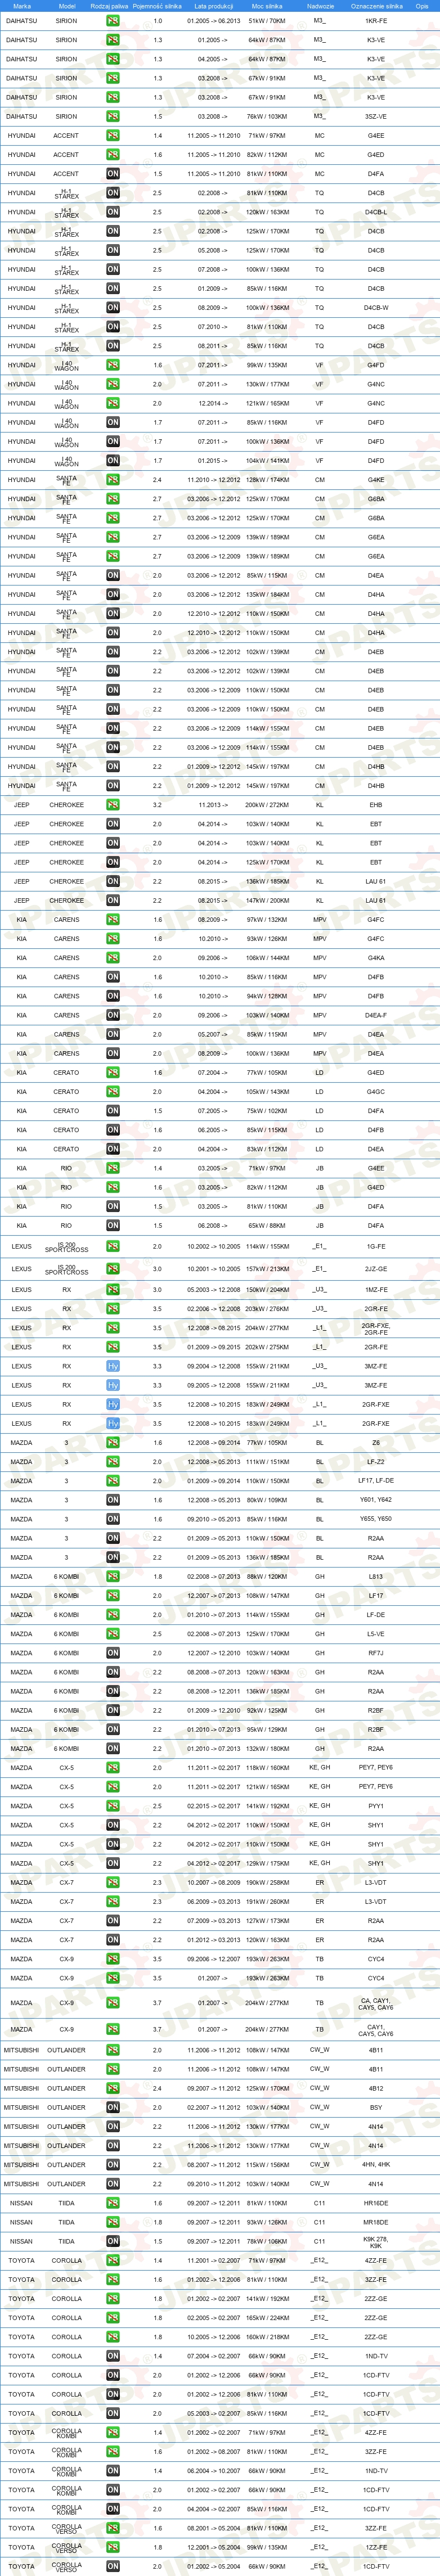Click the 1KR-FE engine code cell

coord(376,21)
